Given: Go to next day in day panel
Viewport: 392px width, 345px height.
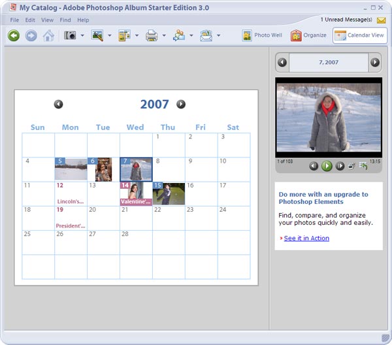Looking at the screenshot, I should pyautogui.click(x=375, y=62).
